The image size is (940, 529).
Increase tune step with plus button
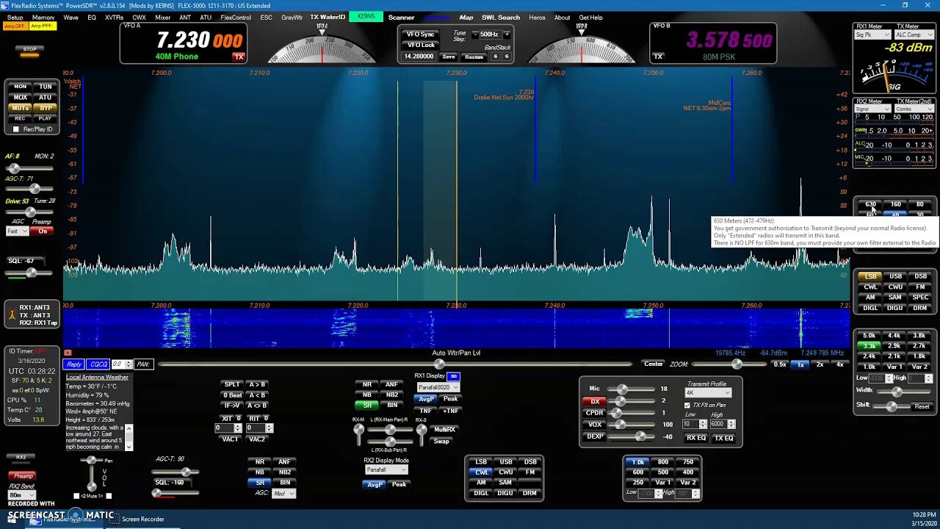click(x=507, y=35)
